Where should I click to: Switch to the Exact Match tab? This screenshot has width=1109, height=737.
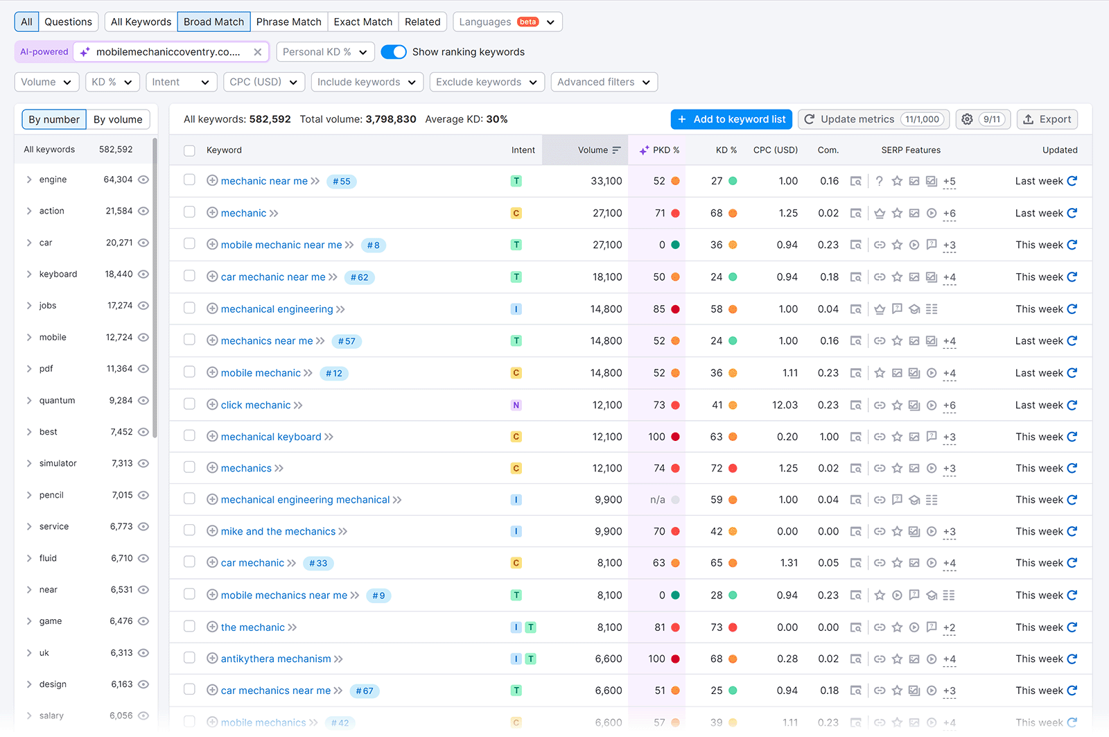coord(363,21)
